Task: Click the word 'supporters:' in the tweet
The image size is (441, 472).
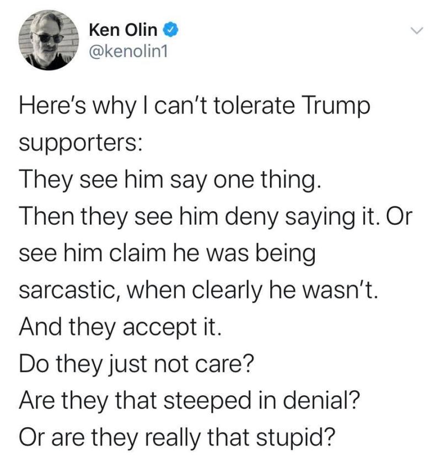Action: [x=81, y=144]
